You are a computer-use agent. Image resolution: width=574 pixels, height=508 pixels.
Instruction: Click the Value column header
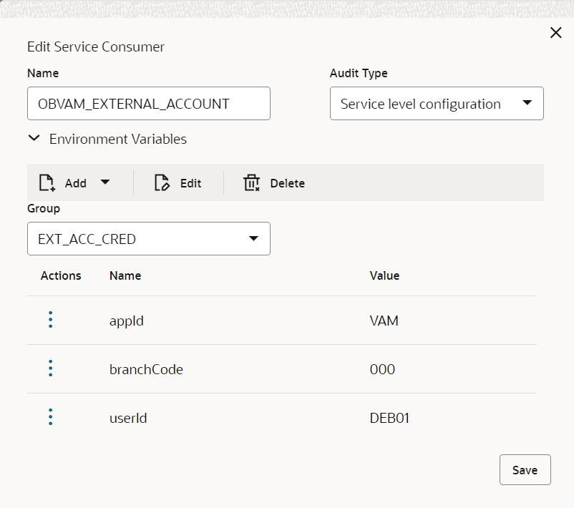tap(384, 275)
